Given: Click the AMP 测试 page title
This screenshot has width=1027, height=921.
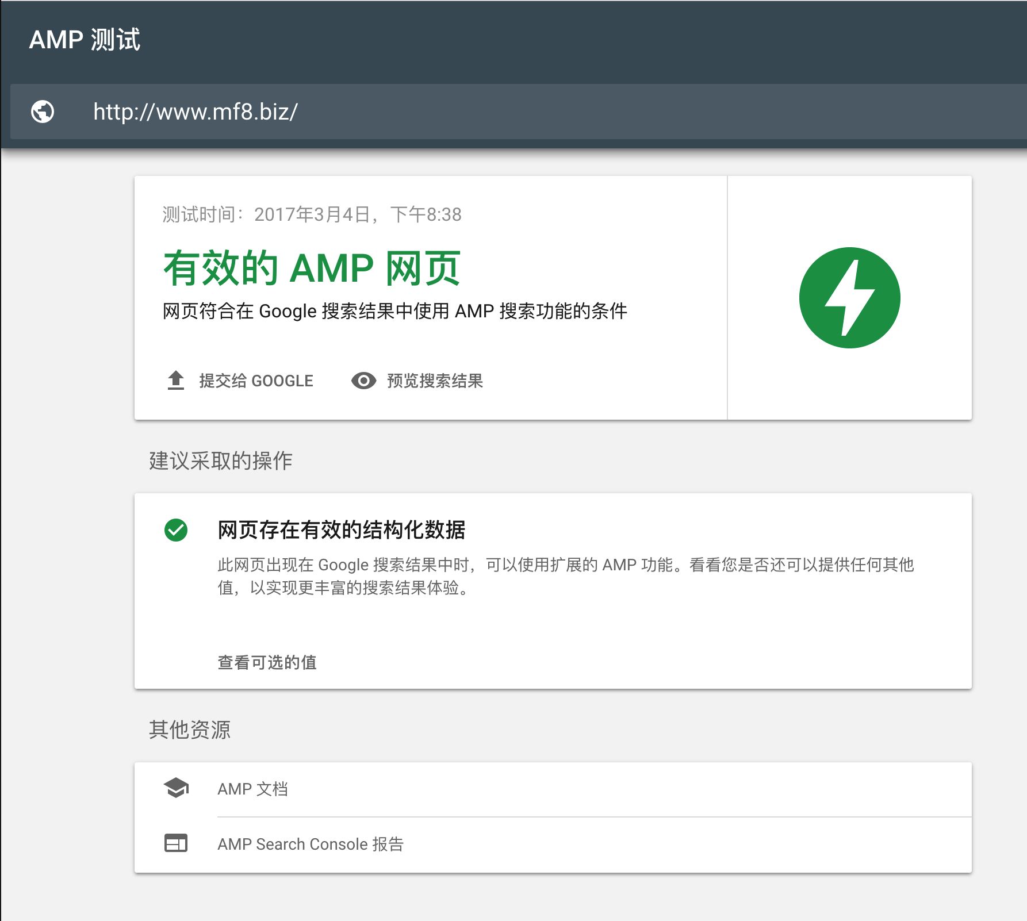Looking at the screenshot, I should 85,40.
